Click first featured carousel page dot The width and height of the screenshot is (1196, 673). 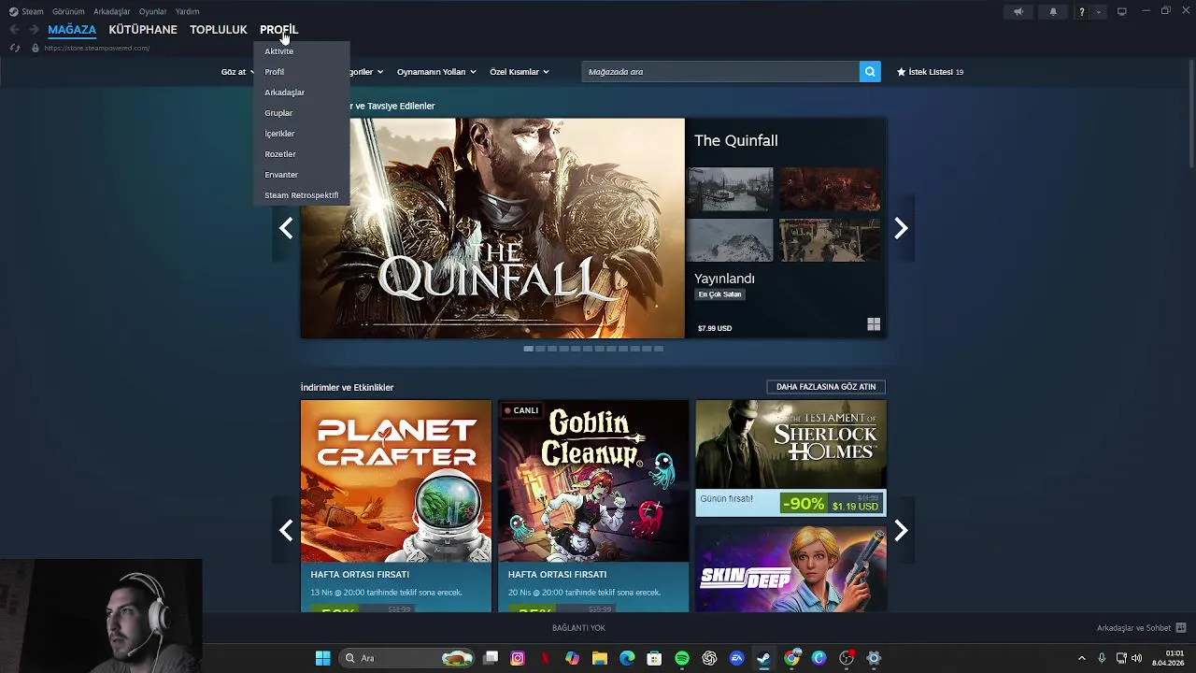pyautogui.click(x=528, y=349)
